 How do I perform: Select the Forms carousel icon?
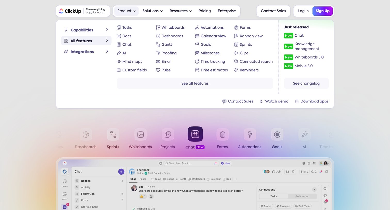(x=222, y=134)
